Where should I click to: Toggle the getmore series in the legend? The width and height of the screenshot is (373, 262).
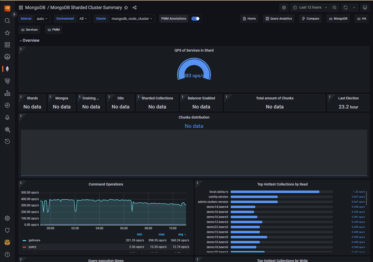(x=34, y=240)
